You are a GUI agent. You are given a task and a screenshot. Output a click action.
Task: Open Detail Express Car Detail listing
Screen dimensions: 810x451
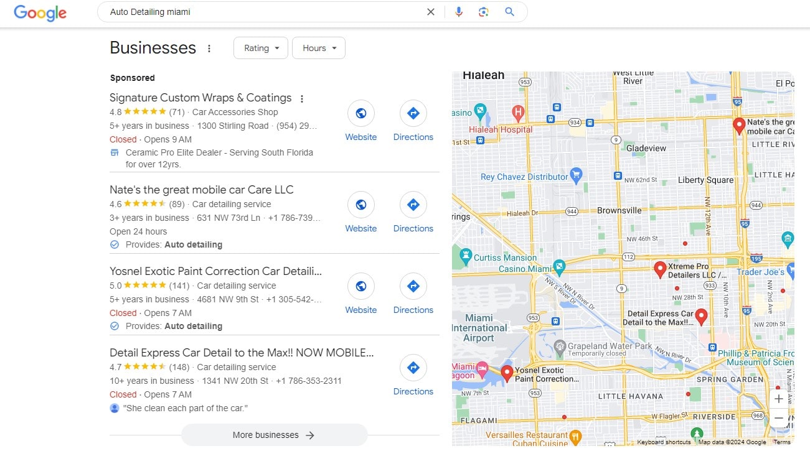pos(242,353)
